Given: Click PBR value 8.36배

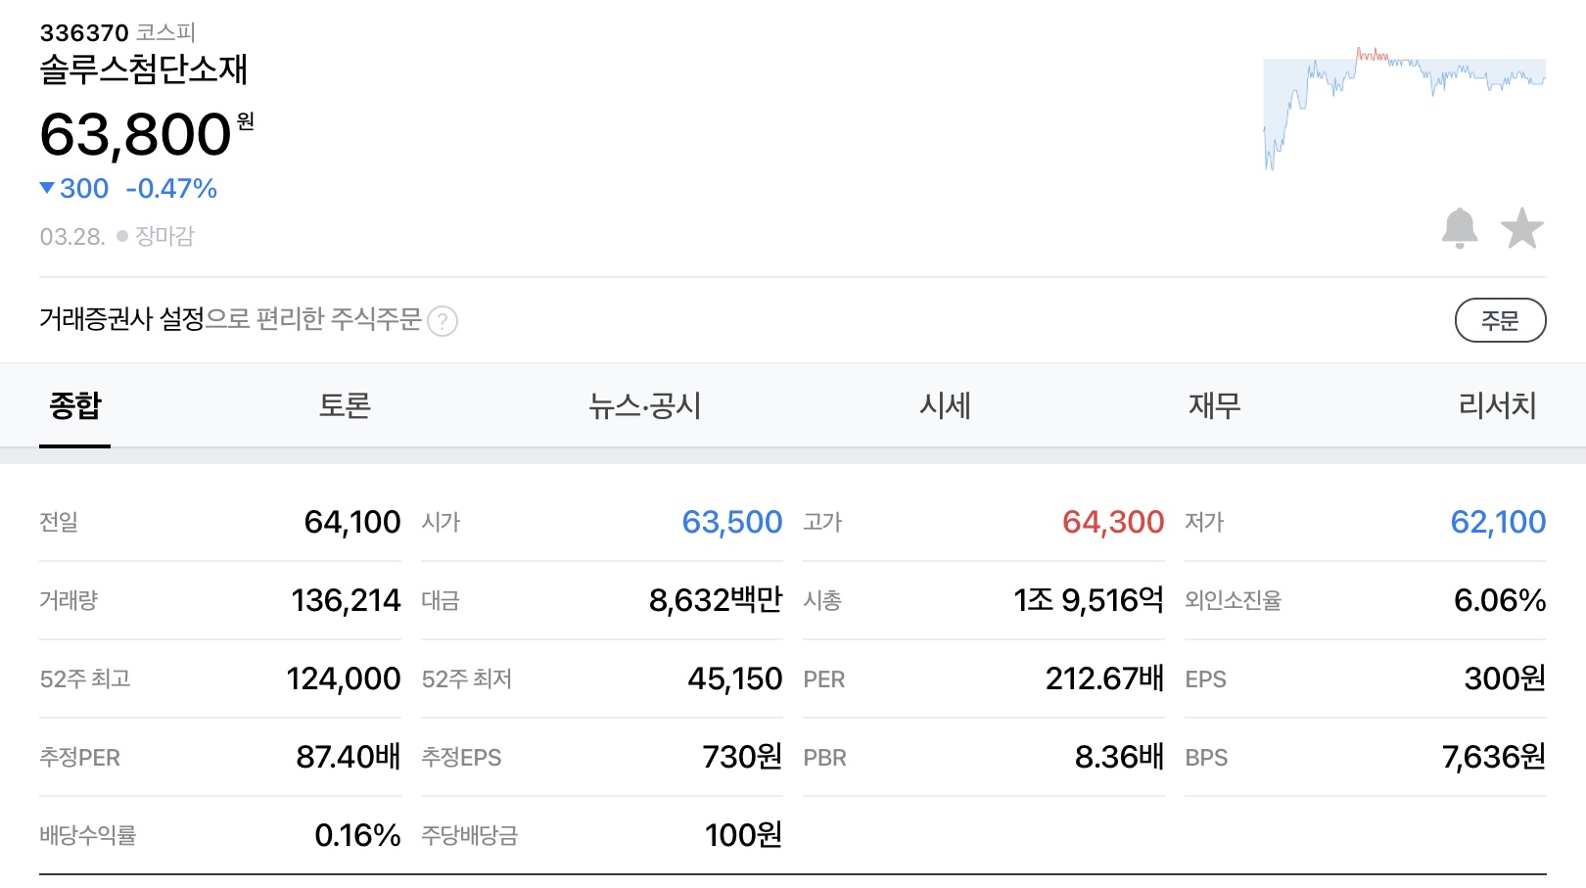Looking at the screenshot, I should click(1119, 757).
